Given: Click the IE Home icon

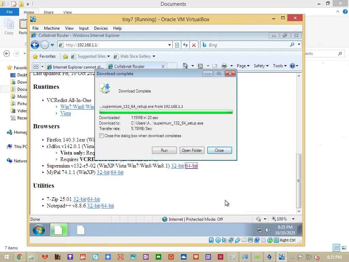Looking at the screenshot, I should click(185, 66).
